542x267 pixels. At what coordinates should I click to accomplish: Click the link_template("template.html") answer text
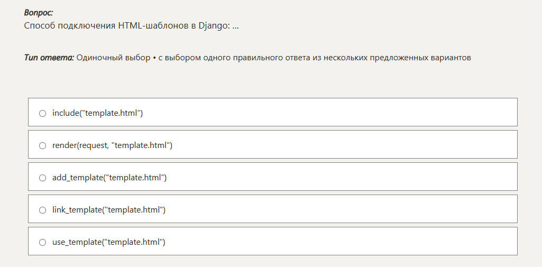point(109,210)
